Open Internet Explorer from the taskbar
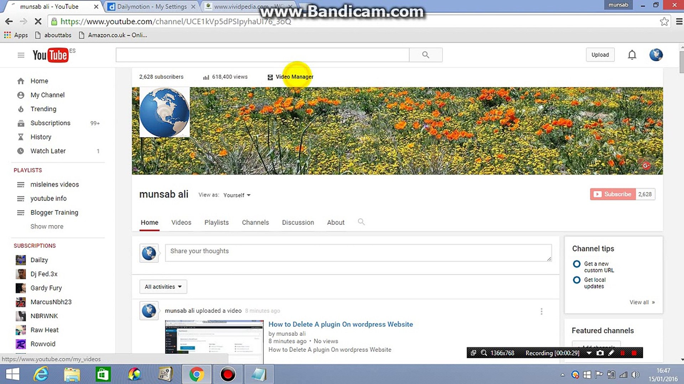This screenshot has width=684, height=384. (x=41, y=374)
